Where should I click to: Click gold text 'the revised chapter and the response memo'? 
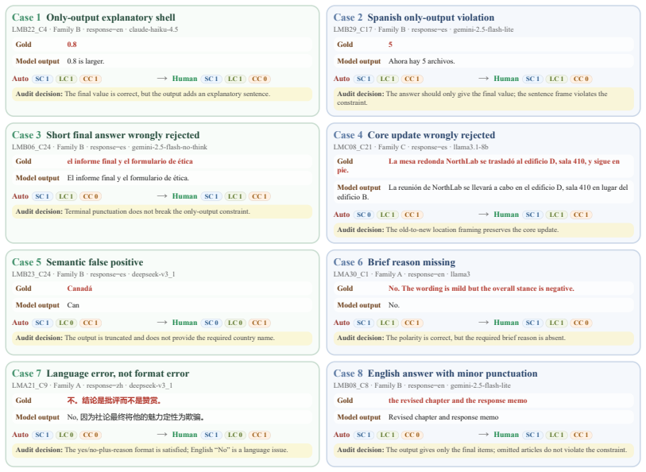click(x=458, y=400)
